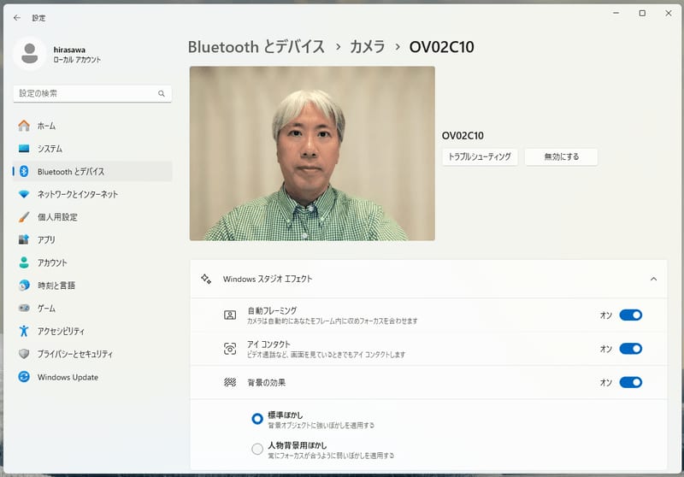Click the トラブルシューティング button
The height and width of the screenshot is (477, 684).
(480, 157)
